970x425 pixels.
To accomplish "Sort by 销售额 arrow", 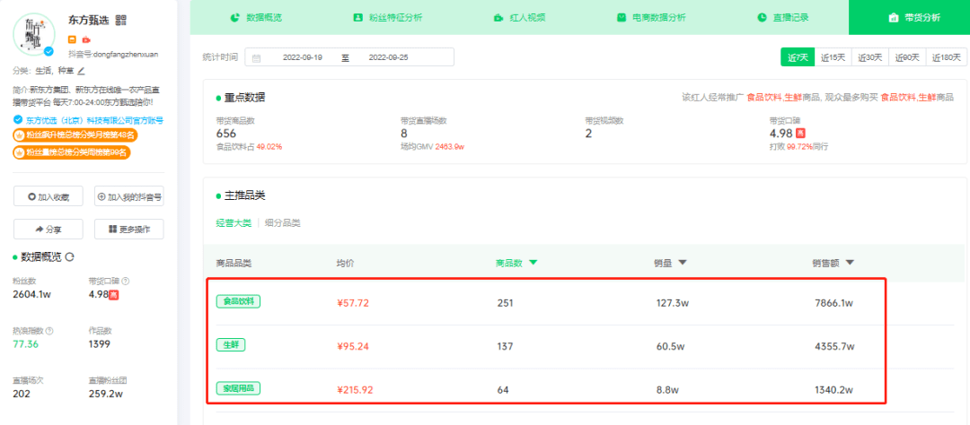I will tap(850, 263).
